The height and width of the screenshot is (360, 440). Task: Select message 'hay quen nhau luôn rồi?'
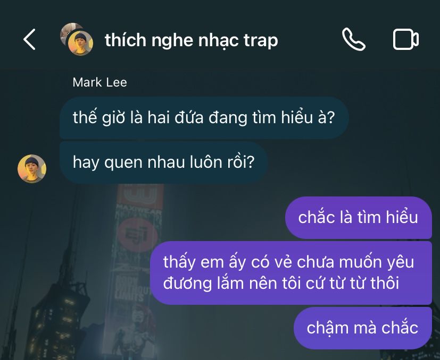pos(163,162)
